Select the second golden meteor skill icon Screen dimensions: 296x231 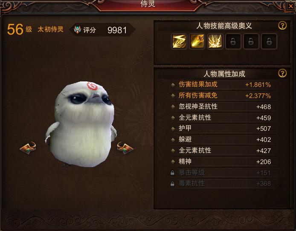tap(197, 41)
